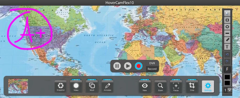Click the DVR play button
The image size is (240, 98).
(x=128, y=66)
